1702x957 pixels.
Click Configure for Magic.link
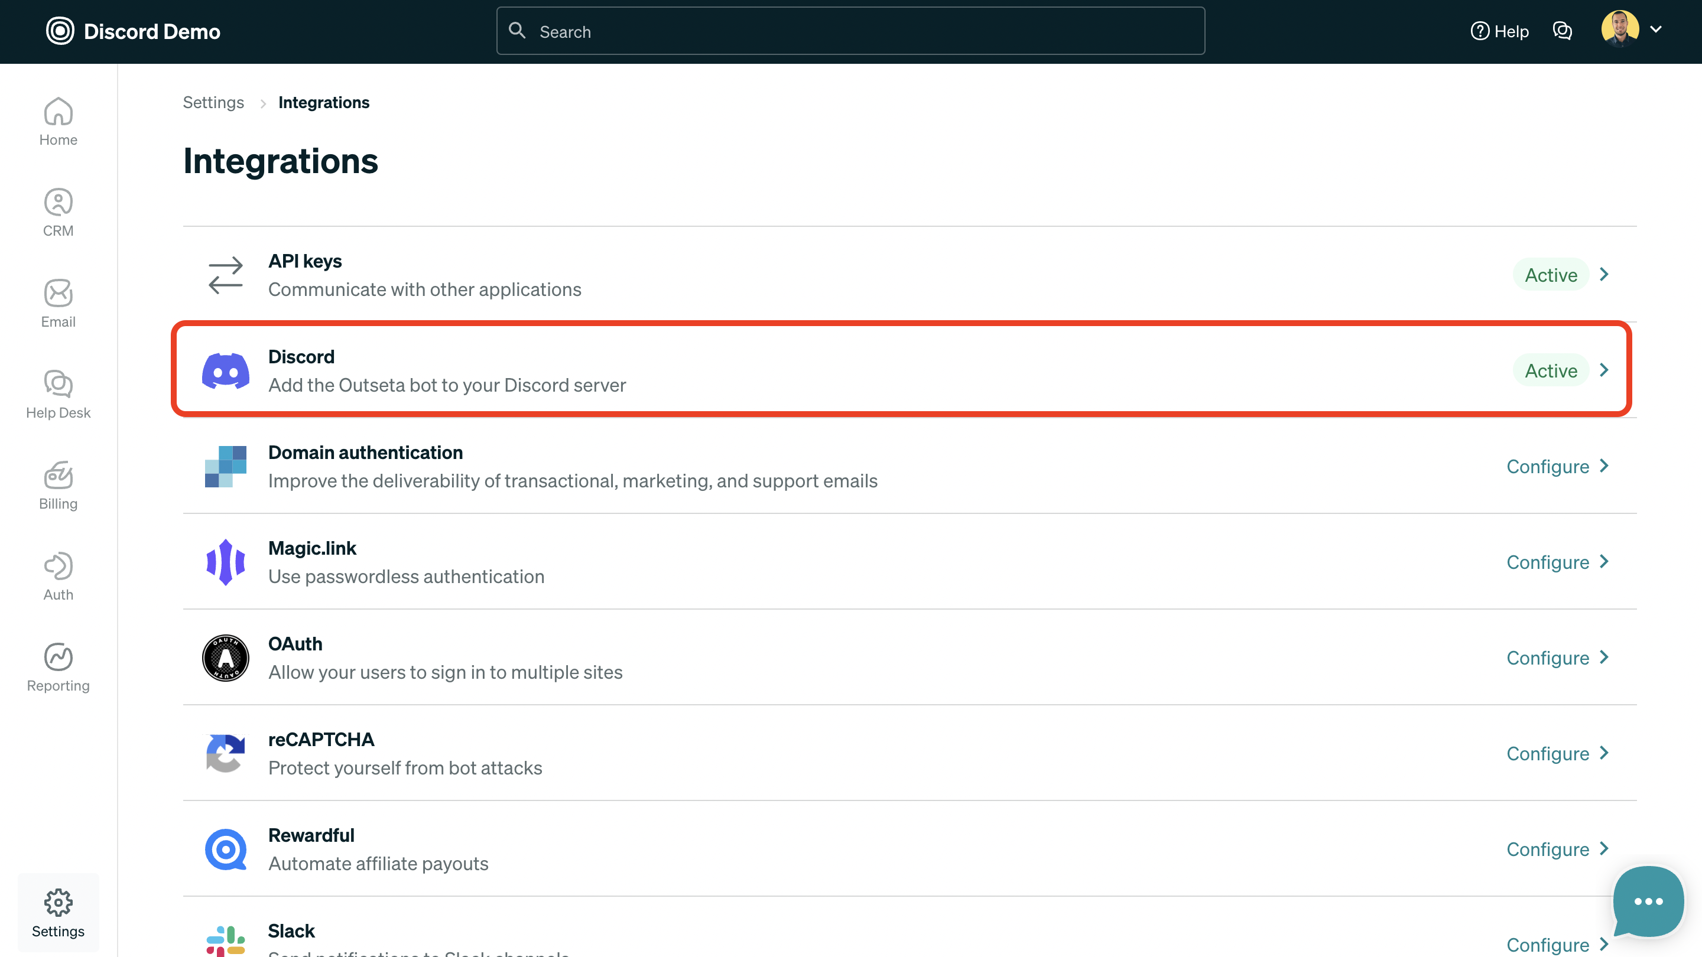[1557, 562]
